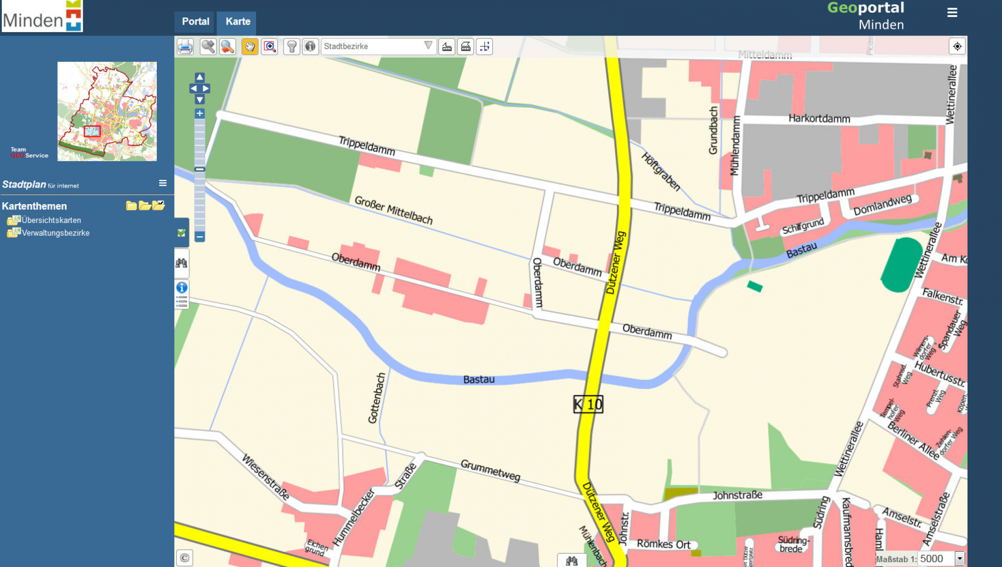Click the K 10 road sign on the map
The width and height of the screenshot is (1002, 567).
coord(588,404)
